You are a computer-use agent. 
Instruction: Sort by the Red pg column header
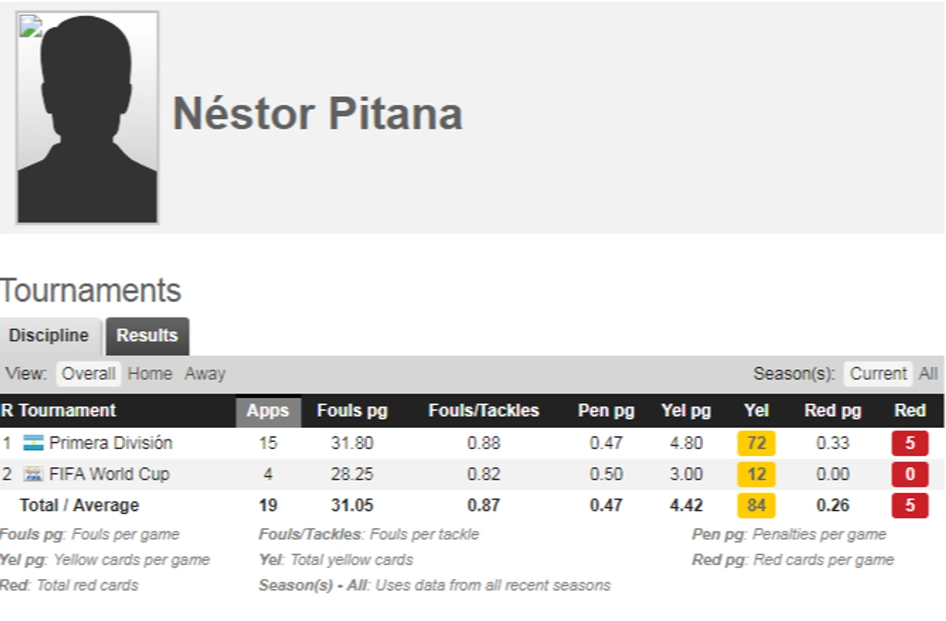833,411
